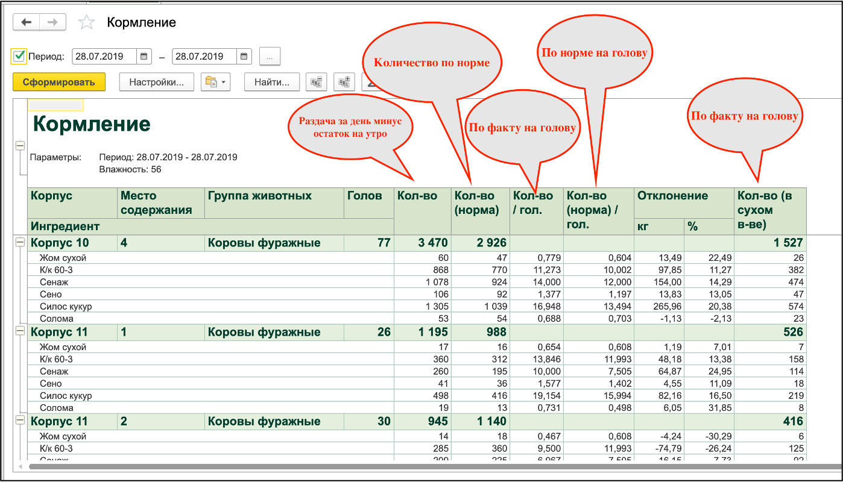
Task: Collapse the Корпус 11 place 2 group
Action: click(x=20, y=421)
